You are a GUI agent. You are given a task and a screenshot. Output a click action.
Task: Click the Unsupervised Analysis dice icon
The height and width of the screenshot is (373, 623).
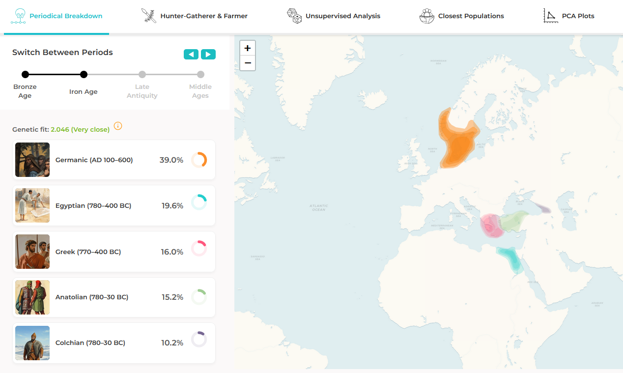tap(294, 16)
